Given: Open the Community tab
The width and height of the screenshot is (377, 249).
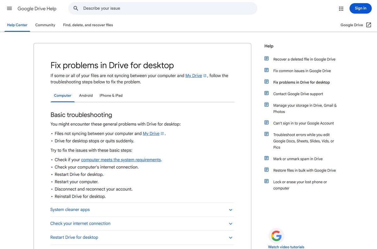Looking at the screenshot, I should [45, 25].
